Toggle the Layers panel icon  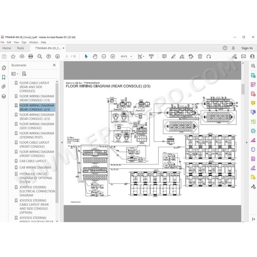point(4,96)
